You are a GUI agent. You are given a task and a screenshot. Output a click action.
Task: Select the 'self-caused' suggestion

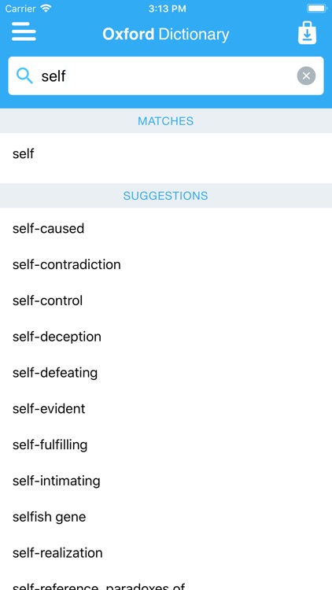(x=166, y=228)
